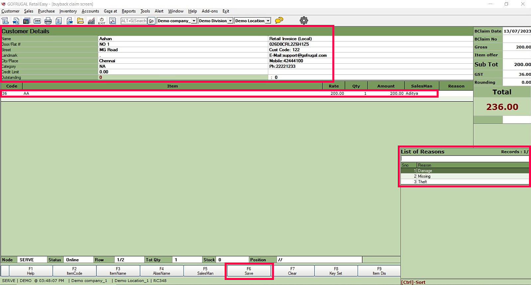
Task: Click the F7 Clear button
Action: click(x=292, y=271)
